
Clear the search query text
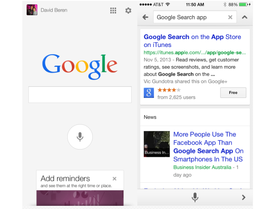pos(230,17)
